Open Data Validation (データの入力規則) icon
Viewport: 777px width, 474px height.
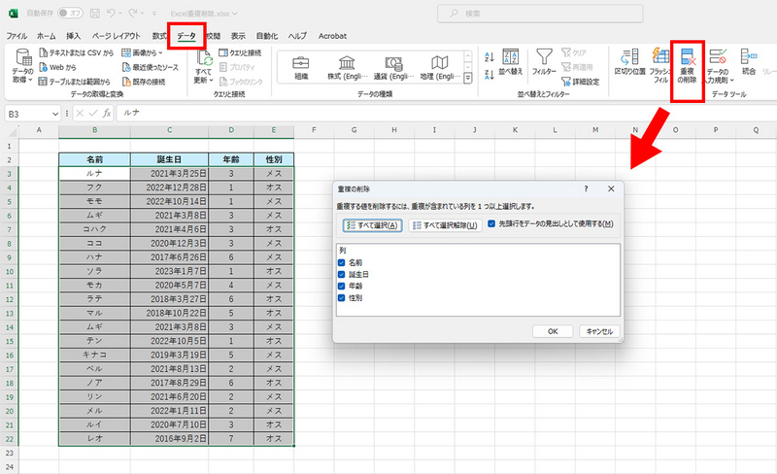(718, 65)
